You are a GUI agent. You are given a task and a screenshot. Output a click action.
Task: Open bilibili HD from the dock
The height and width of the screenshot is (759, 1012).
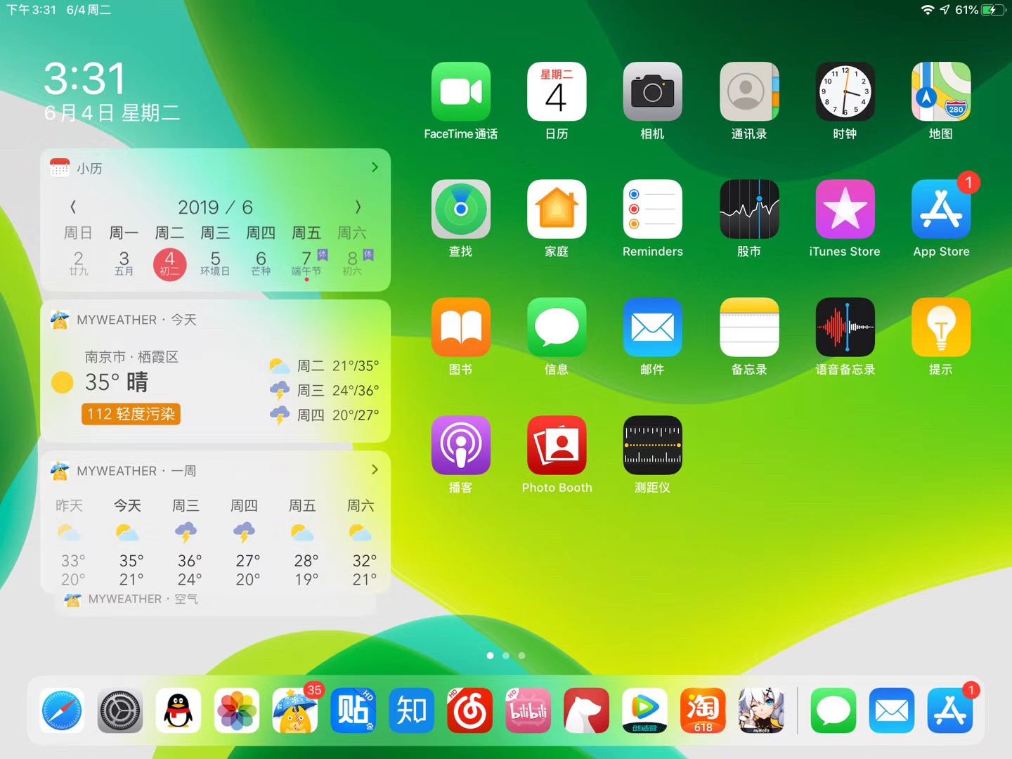pyautogui.click(x=528, y=711)
